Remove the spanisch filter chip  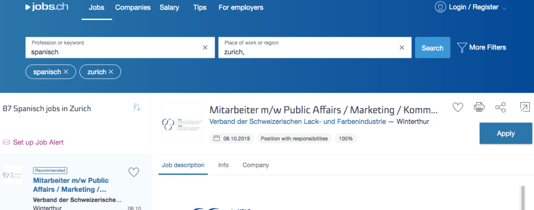(66, 72)
